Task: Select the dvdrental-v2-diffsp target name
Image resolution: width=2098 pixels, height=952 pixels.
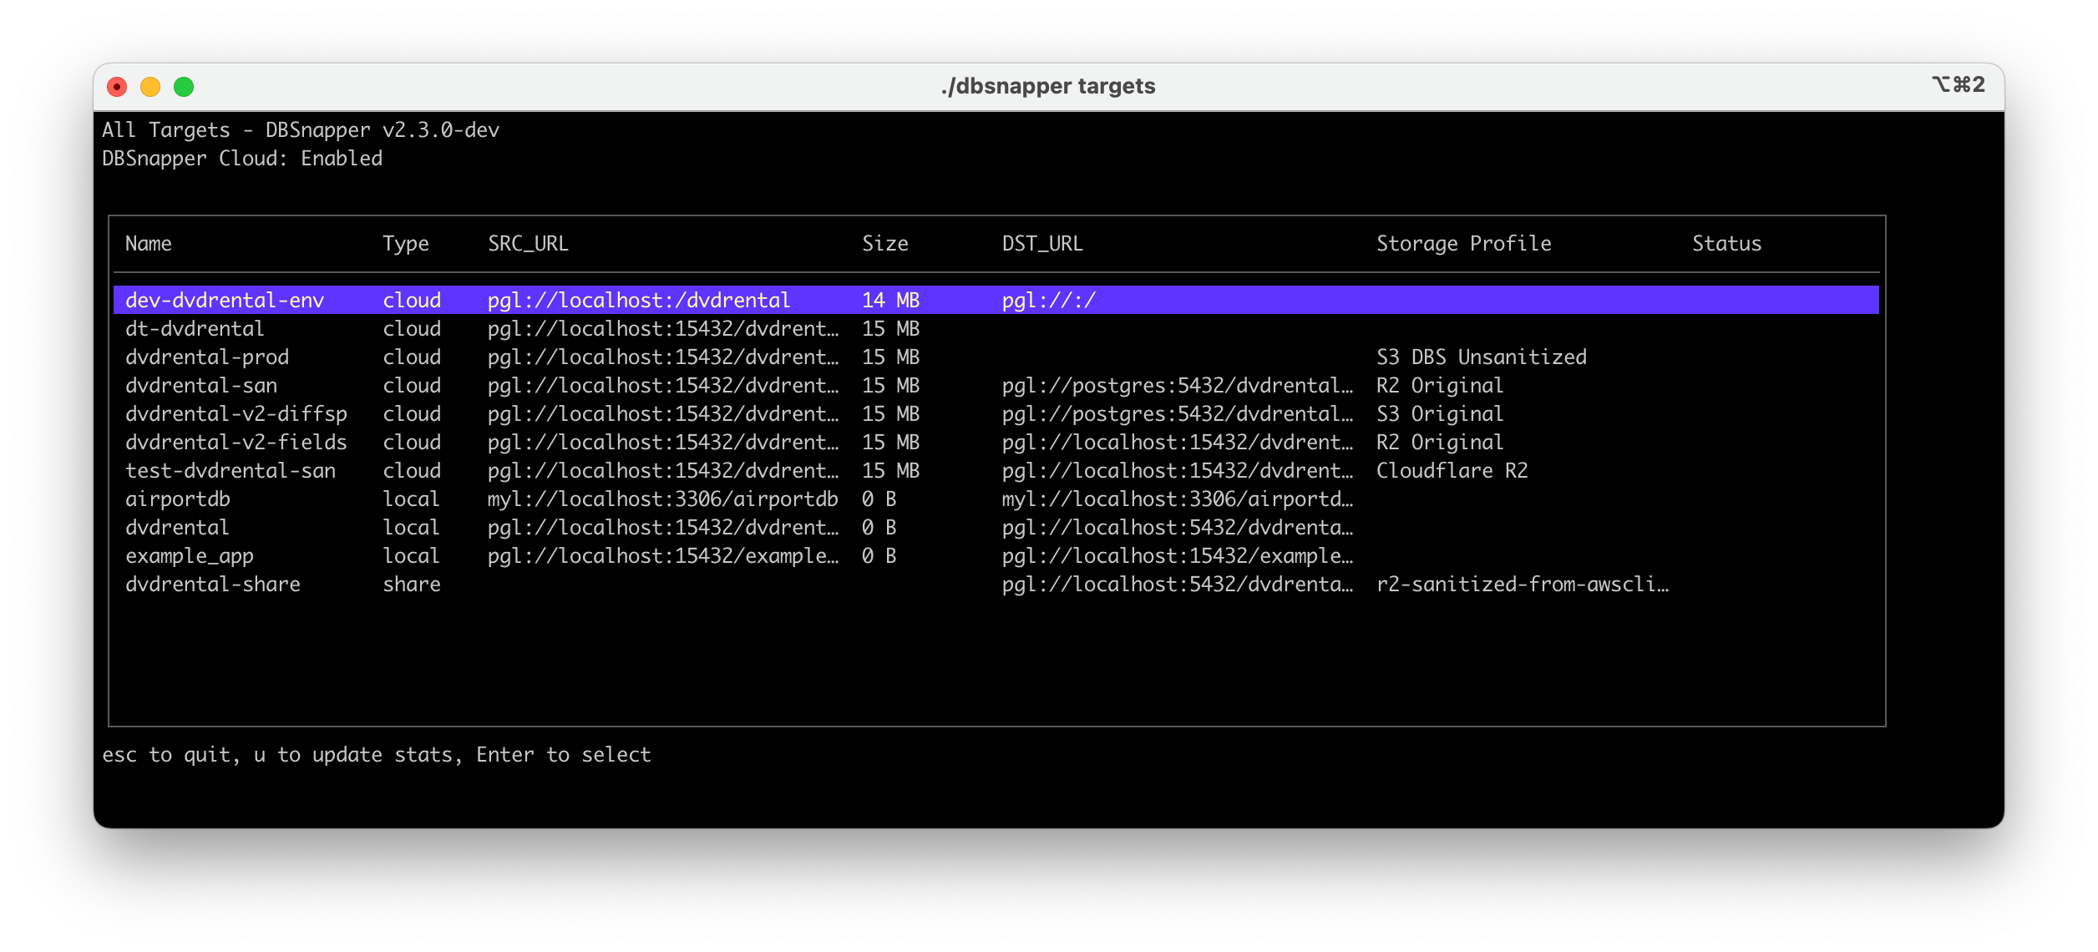Action: 236,413
